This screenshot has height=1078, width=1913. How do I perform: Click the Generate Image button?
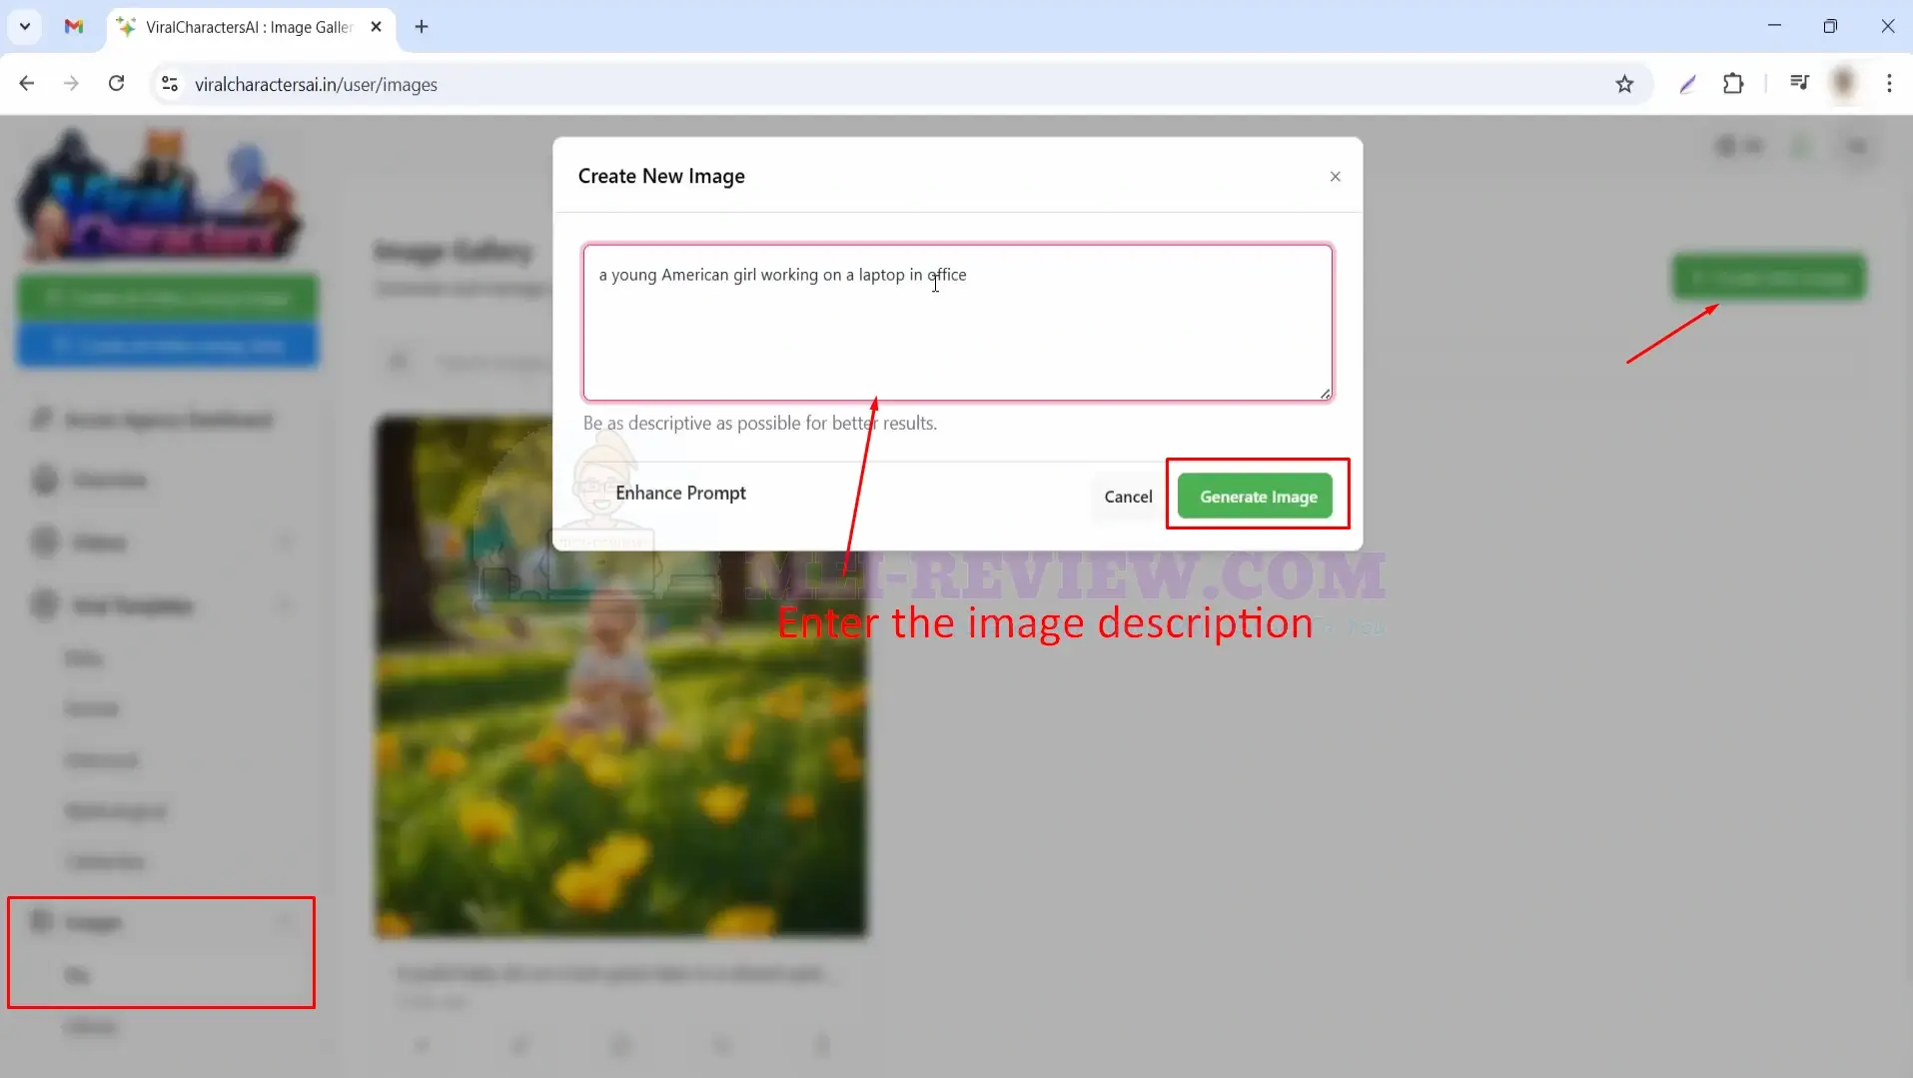(1255, 497)
